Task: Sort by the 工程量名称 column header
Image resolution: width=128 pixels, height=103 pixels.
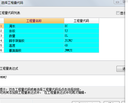Action: 34,21
